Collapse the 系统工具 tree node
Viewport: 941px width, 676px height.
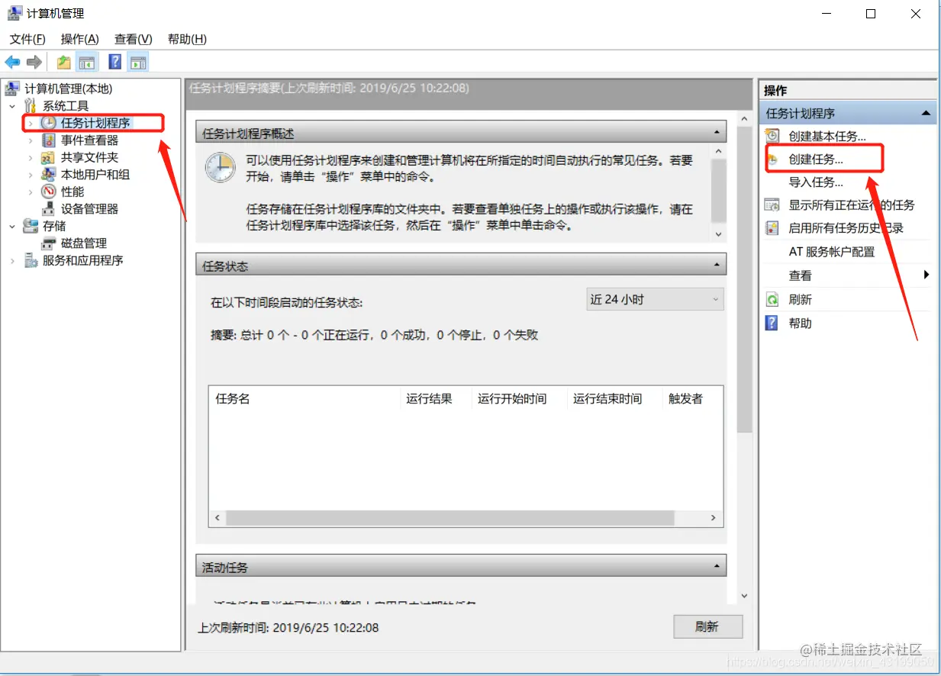pos(12,106)
